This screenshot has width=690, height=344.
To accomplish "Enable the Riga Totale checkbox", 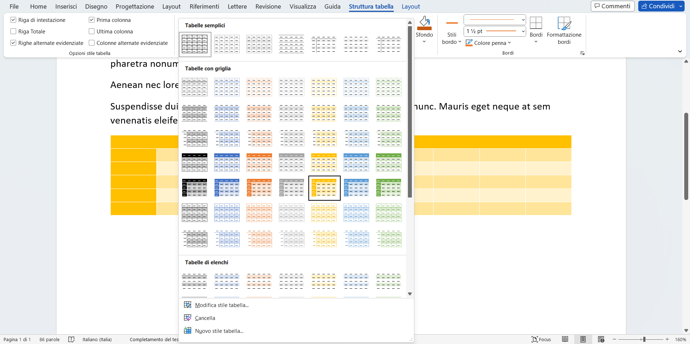I will point(13,32).
